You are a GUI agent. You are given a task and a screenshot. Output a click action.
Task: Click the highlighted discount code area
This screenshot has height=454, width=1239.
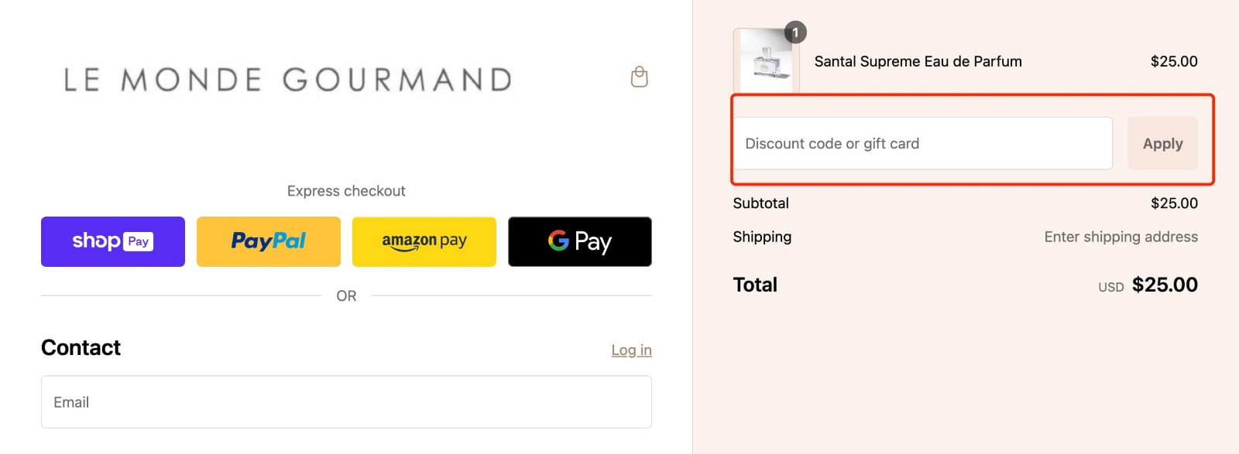tap(923, 143)
